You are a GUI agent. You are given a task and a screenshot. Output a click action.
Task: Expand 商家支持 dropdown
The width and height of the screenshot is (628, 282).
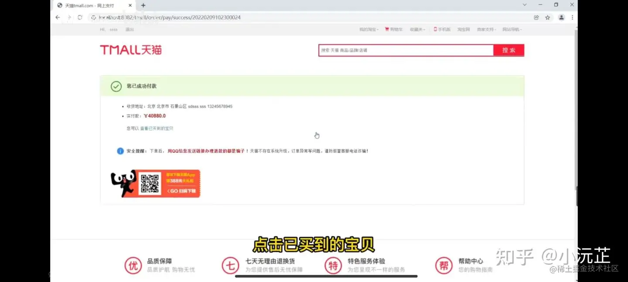click(487, 30)
